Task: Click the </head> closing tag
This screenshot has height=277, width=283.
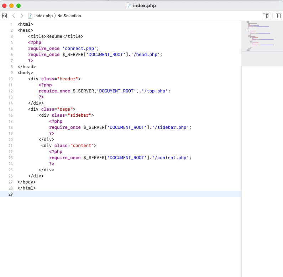Action: pos(27,67)
